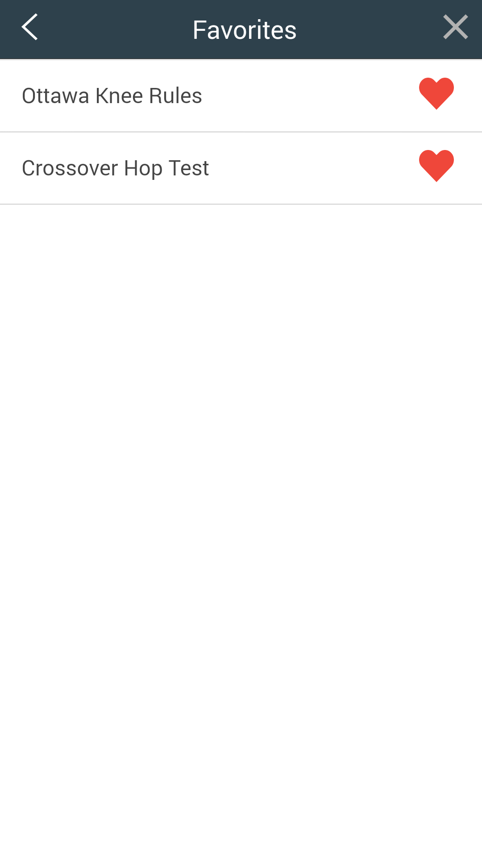Tap the word "Rules" in the first item
Viewport: 482px width, 857px height.
(175, 96)
